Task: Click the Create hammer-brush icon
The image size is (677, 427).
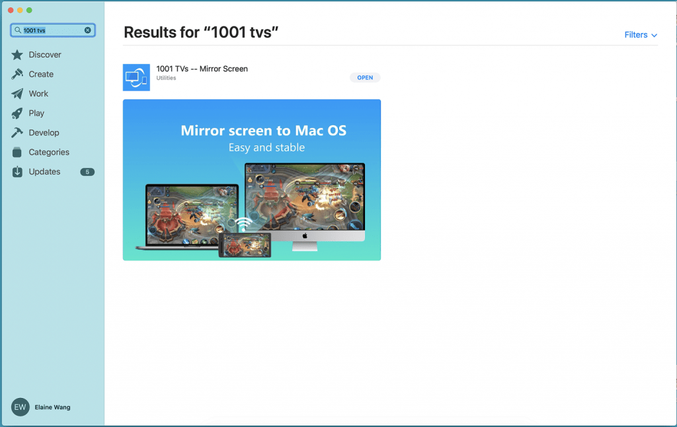Action: click(x=17, y=74)
